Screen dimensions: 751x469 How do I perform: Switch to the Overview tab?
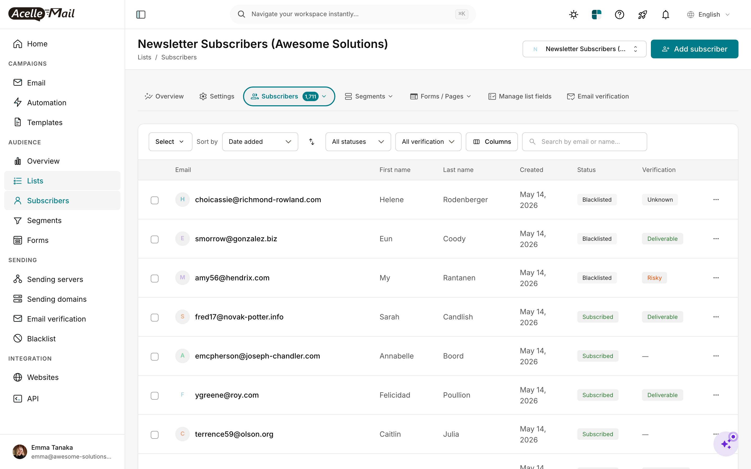164,96
